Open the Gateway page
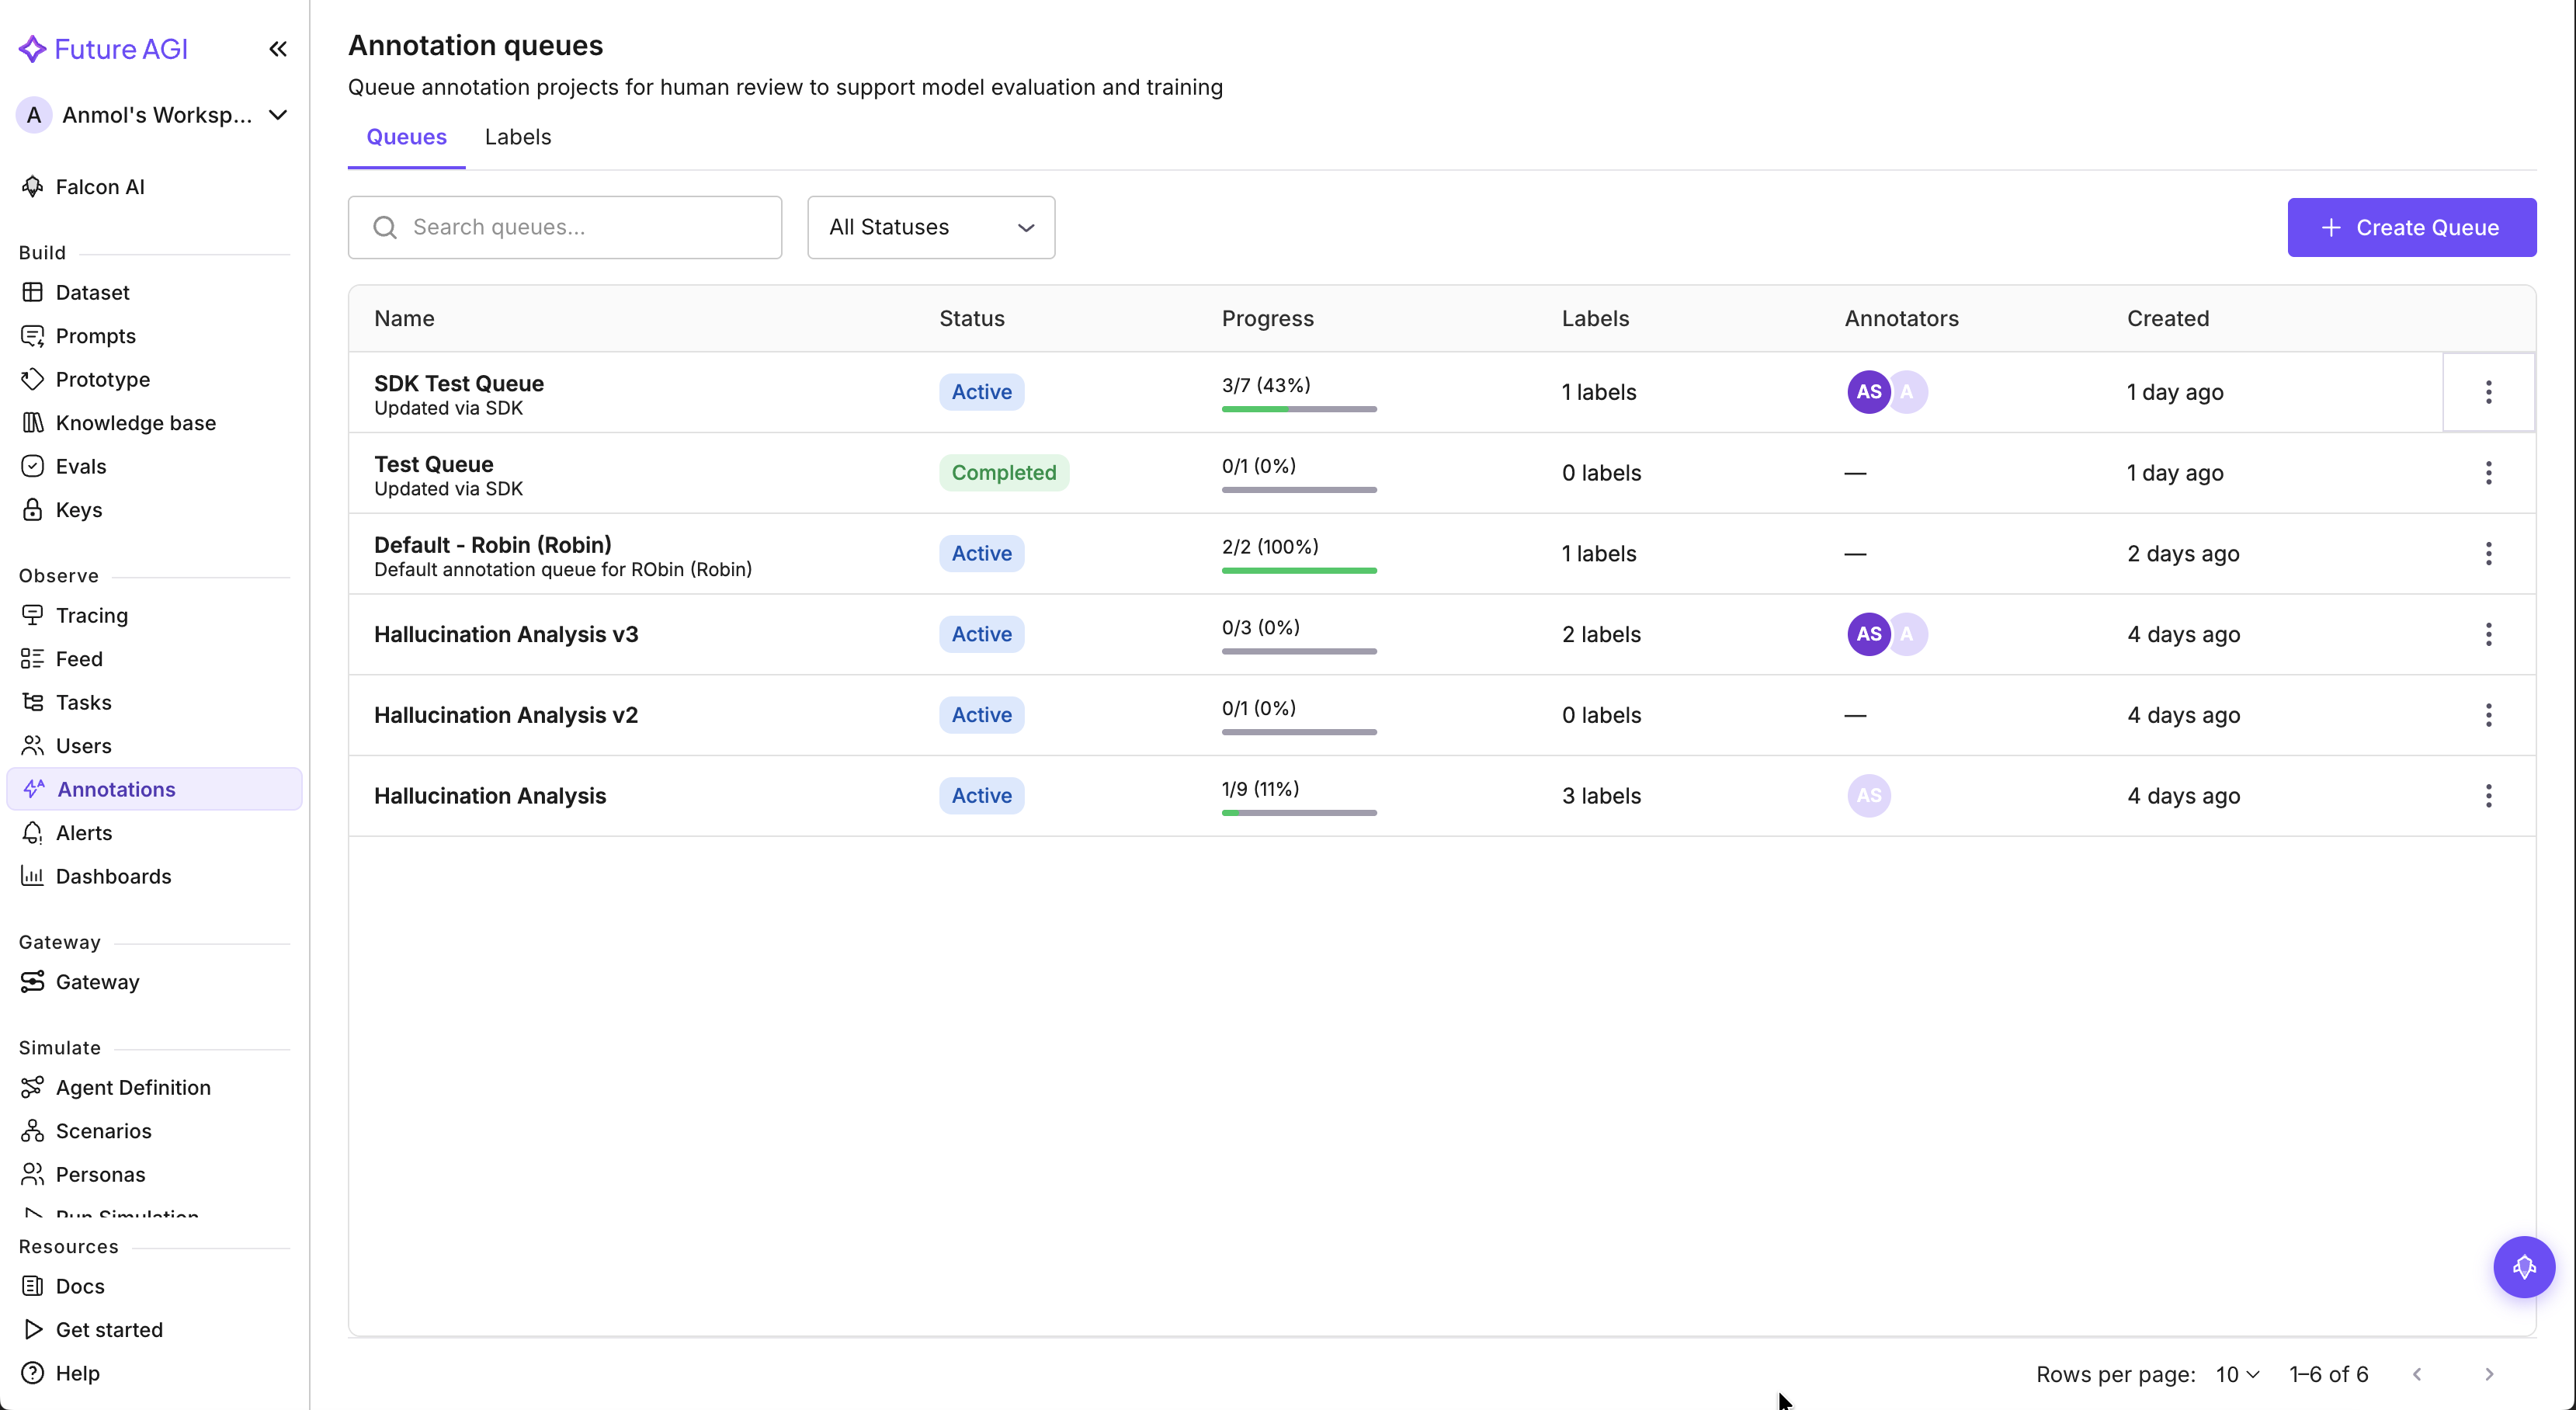The height and width of the screenshot is (1410, 2576). pos(96,981)
